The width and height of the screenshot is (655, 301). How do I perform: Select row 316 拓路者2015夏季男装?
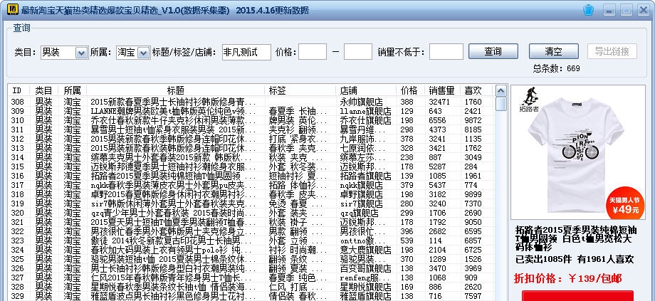click(251, 176)
